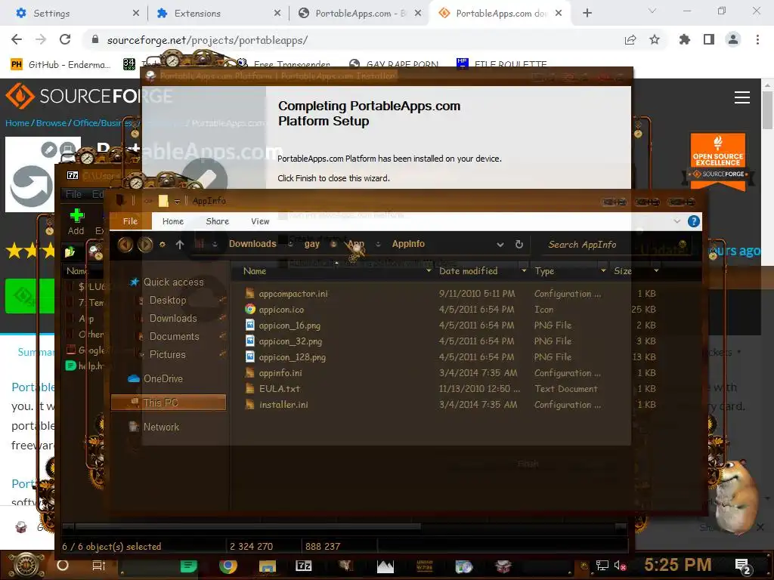Open Task View on taskbar
This screenshot has height=580, width=774.
(x=99, y=565)
